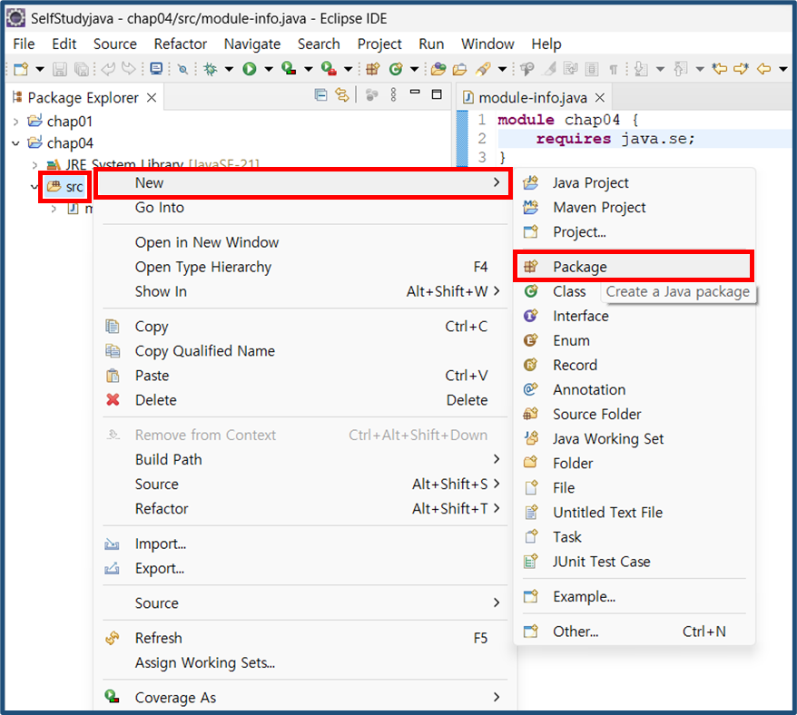Click the Open Type toolbar icon
The image size is (797, 715).
point(438,69)
